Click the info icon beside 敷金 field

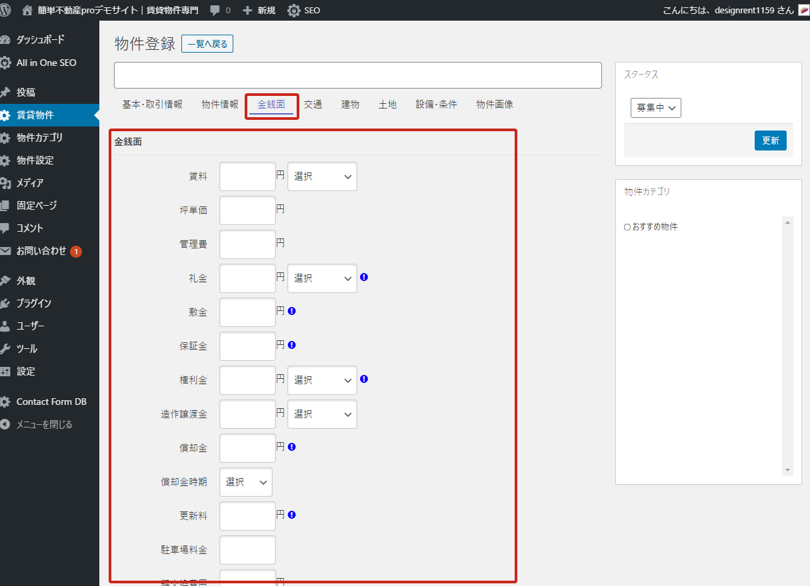pyautogui.click(x=292, y=311)
